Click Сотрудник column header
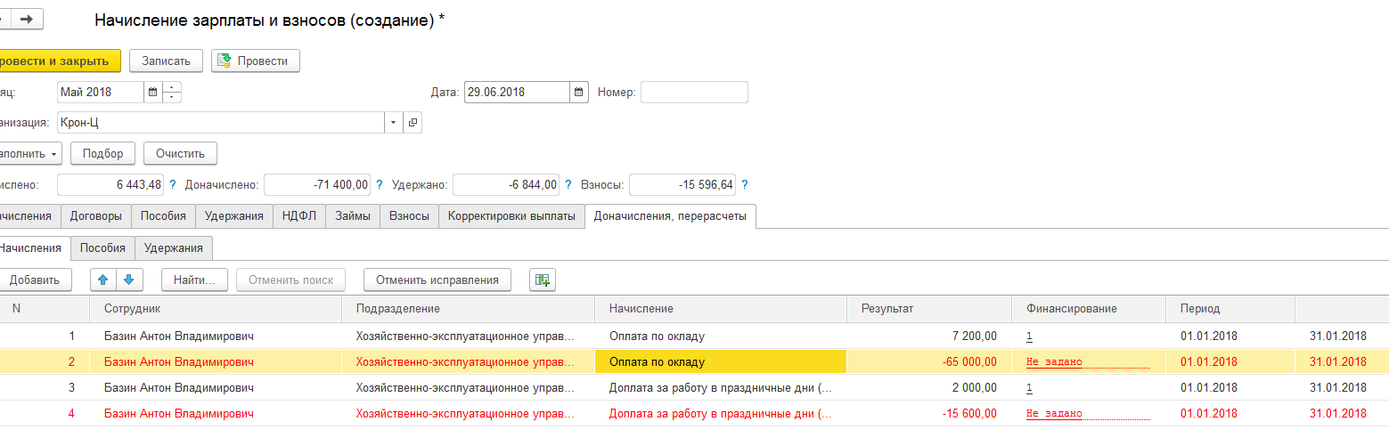The height and width of the screenshot is (446, 1389). 216,309
